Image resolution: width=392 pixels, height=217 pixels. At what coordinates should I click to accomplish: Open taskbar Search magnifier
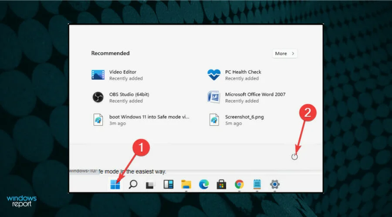pos(133,184)
